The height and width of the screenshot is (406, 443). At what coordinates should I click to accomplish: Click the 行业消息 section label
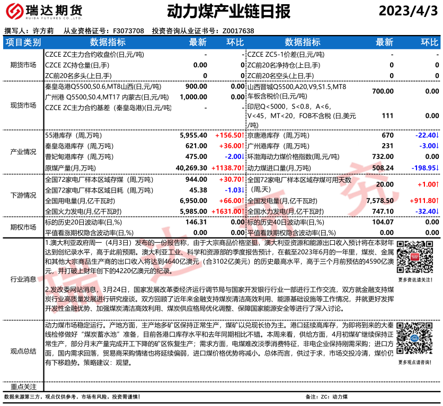[x=23, y=279]
